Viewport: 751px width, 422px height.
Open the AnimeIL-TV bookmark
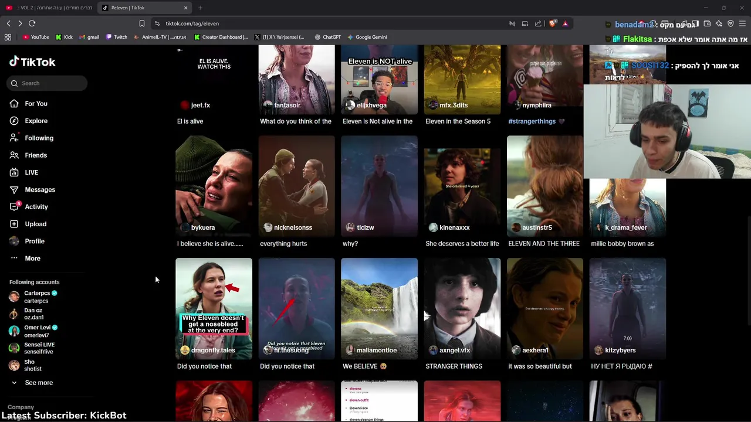pyautogui.click(x=160, y=37)
